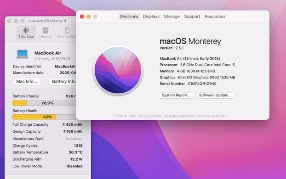
Task: Click Version 12.5.1 text
Action: tap(172, 48)
